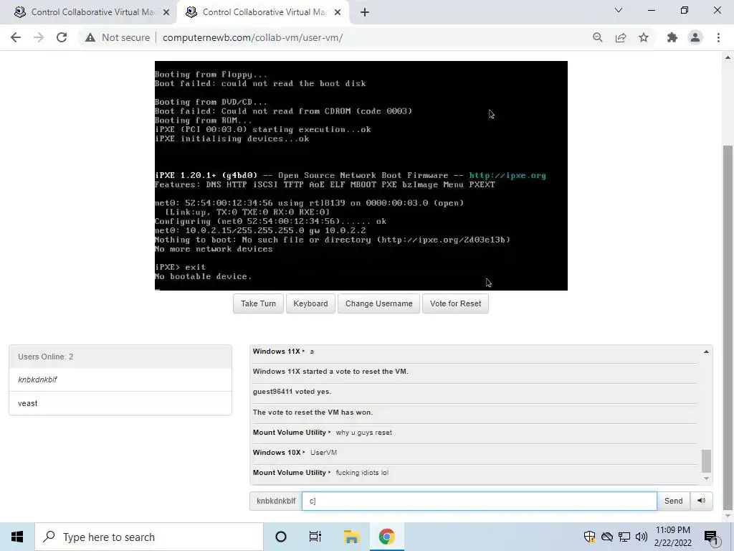Image resolution: width=734 pixels, height=551 pixels.
Task: Open the taskbar clock 11:09 PM
Action: pos(672,537)
